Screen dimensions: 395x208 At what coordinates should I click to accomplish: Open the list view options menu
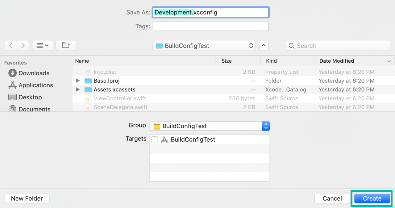click(43, 46)
